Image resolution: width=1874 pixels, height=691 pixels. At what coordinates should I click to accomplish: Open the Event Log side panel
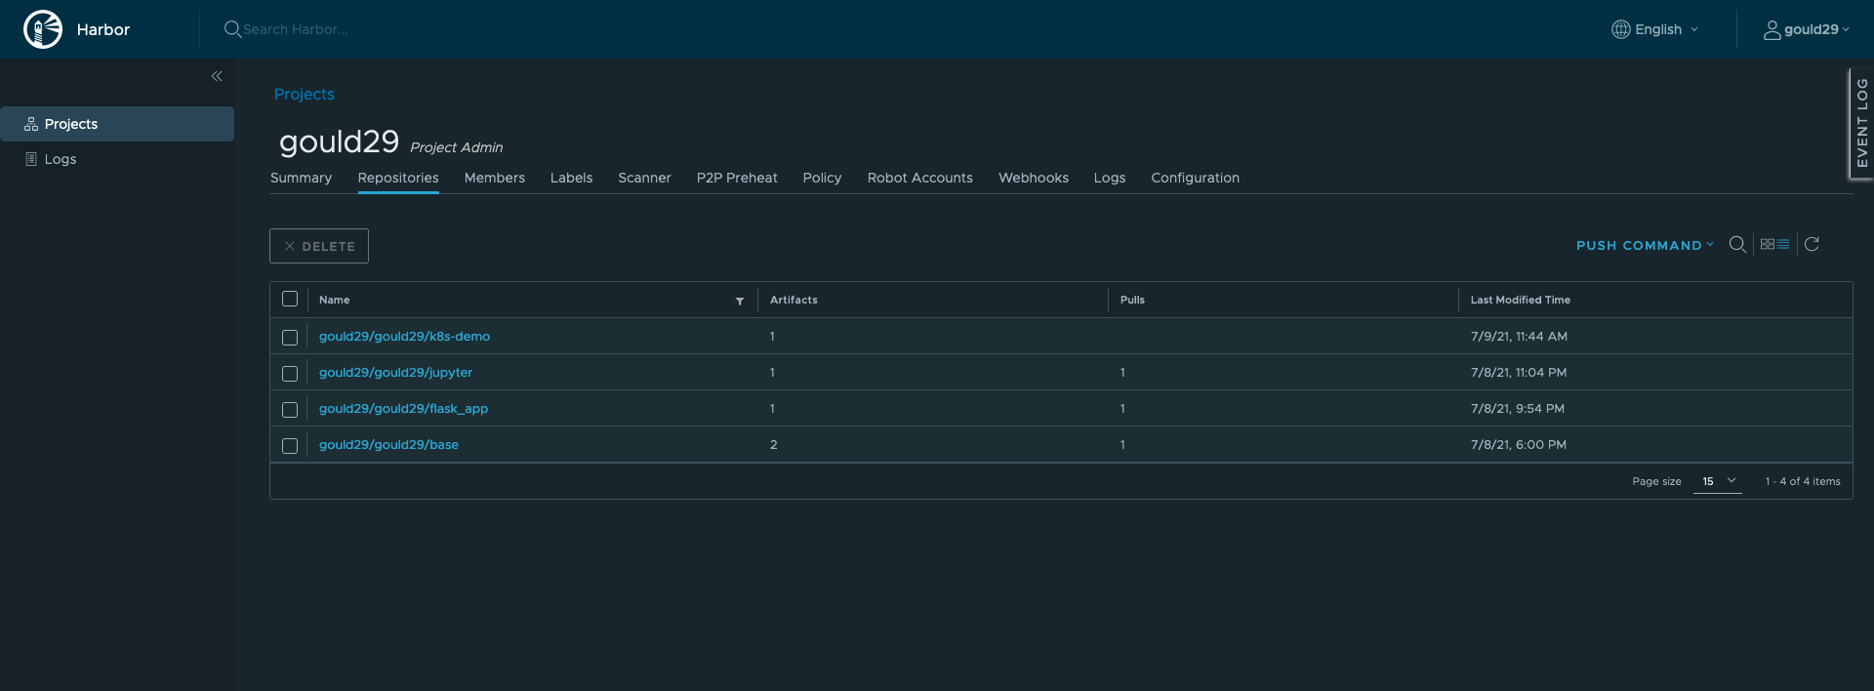[1861, 123]
